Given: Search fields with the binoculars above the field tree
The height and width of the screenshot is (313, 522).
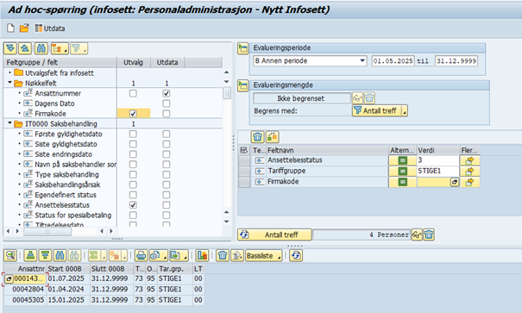Looking at the screenshot, I should pyautogui.click(x=41, y=48).
